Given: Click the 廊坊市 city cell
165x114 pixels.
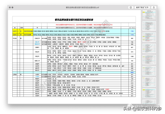Looking at the screenshot, I should 37,68.
